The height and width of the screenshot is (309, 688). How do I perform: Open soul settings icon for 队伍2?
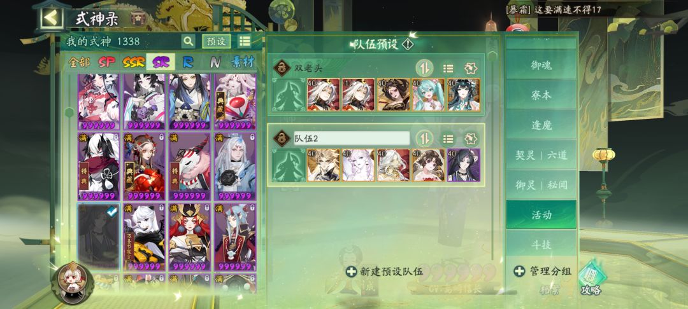coord(471,139)
